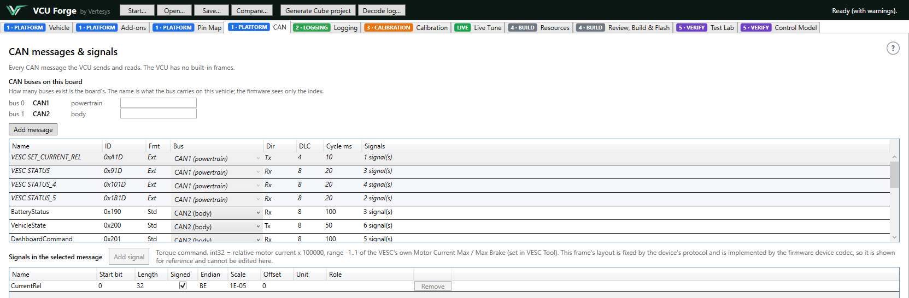
Task: Click the Add message button
Action: 33,129
